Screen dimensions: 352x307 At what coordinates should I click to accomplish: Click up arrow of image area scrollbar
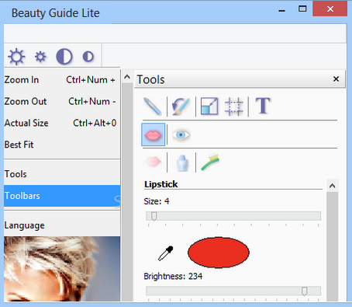[127, 77]
